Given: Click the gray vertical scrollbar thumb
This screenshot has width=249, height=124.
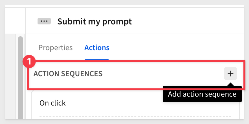Looking at the screenshot, I should click(20, 77).
